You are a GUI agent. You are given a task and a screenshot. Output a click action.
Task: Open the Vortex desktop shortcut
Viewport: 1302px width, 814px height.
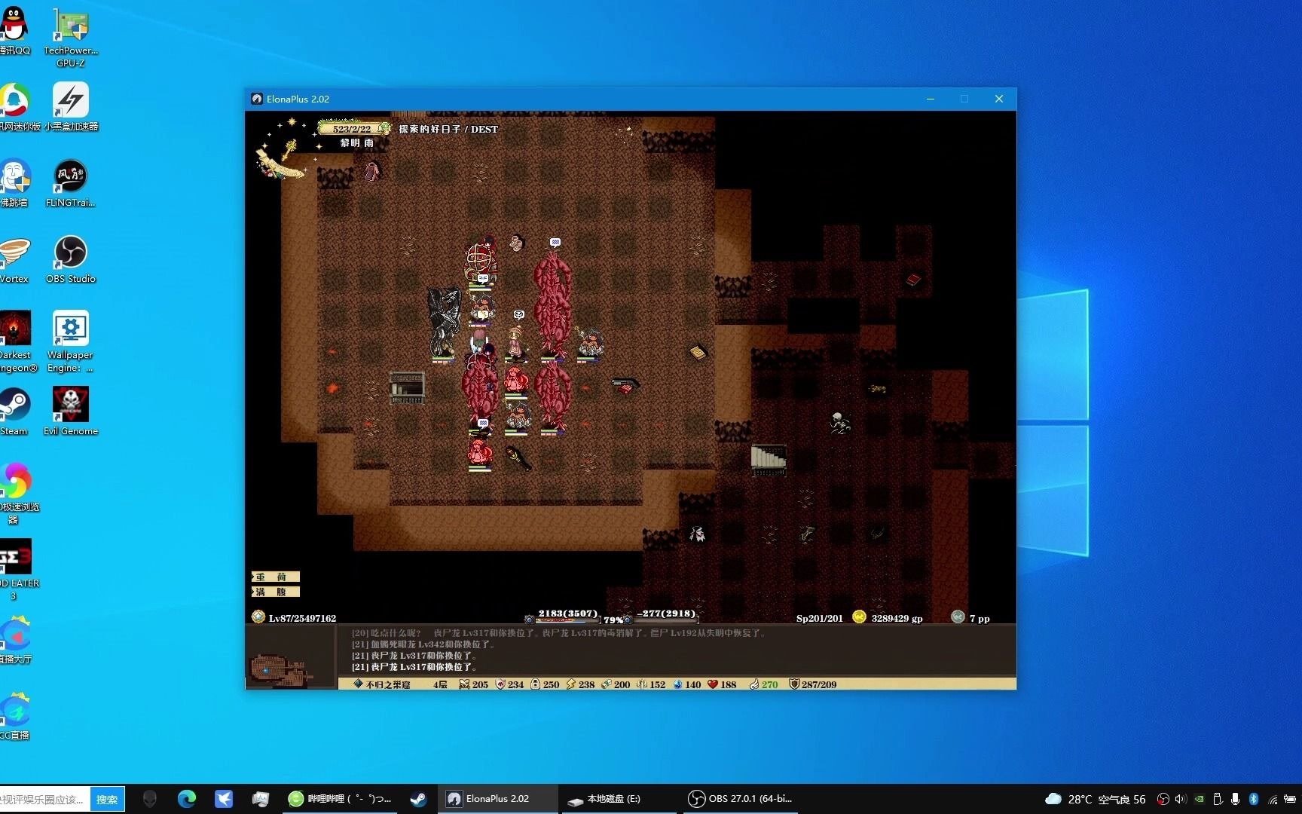pos(14,259)
